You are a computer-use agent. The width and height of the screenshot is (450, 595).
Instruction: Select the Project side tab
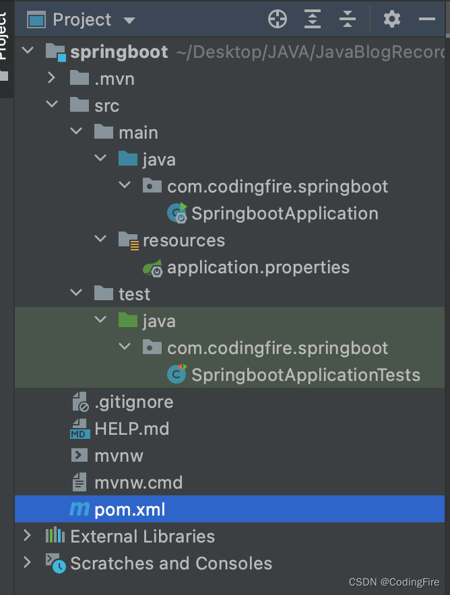5,40
